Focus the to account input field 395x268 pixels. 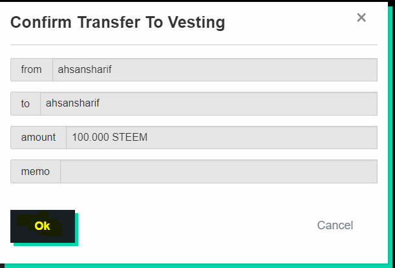[x=208, y=103]
